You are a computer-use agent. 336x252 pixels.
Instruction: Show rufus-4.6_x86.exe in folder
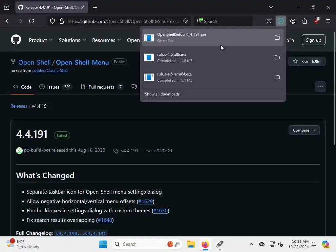coord(277,57)
